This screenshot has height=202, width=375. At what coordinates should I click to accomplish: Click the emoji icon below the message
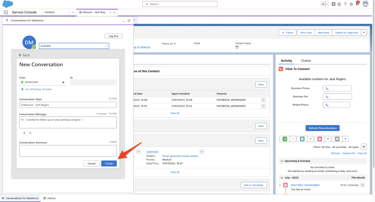pyautogui.click(x=30, y=133)
